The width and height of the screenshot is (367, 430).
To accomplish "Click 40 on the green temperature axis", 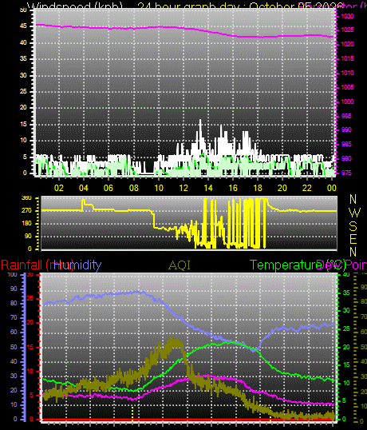I will 346,274.
